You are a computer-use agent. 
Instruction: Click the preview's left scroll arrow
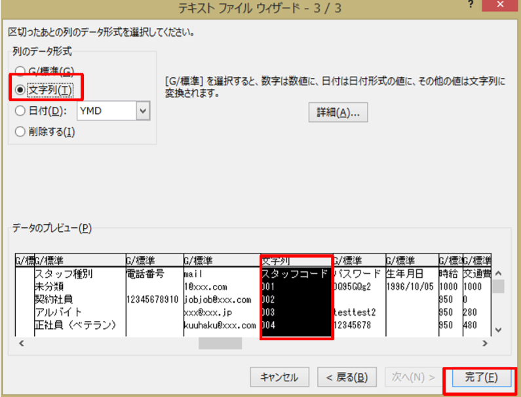point(20,343)
